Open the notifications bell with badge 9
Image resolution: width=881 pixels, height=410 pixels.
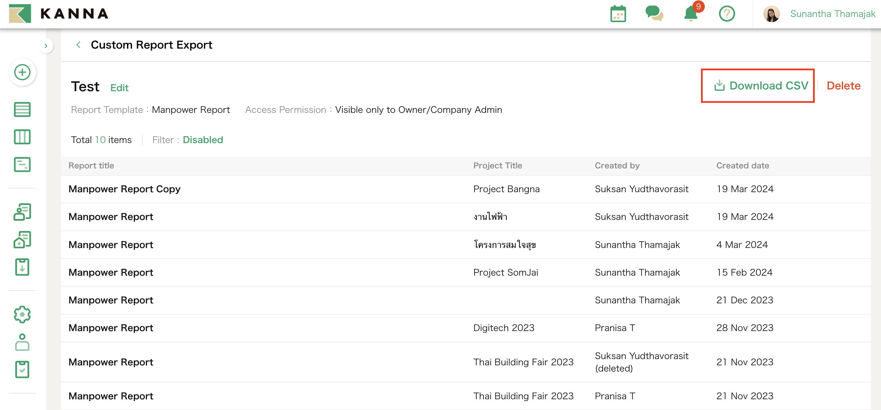point(691,14)
